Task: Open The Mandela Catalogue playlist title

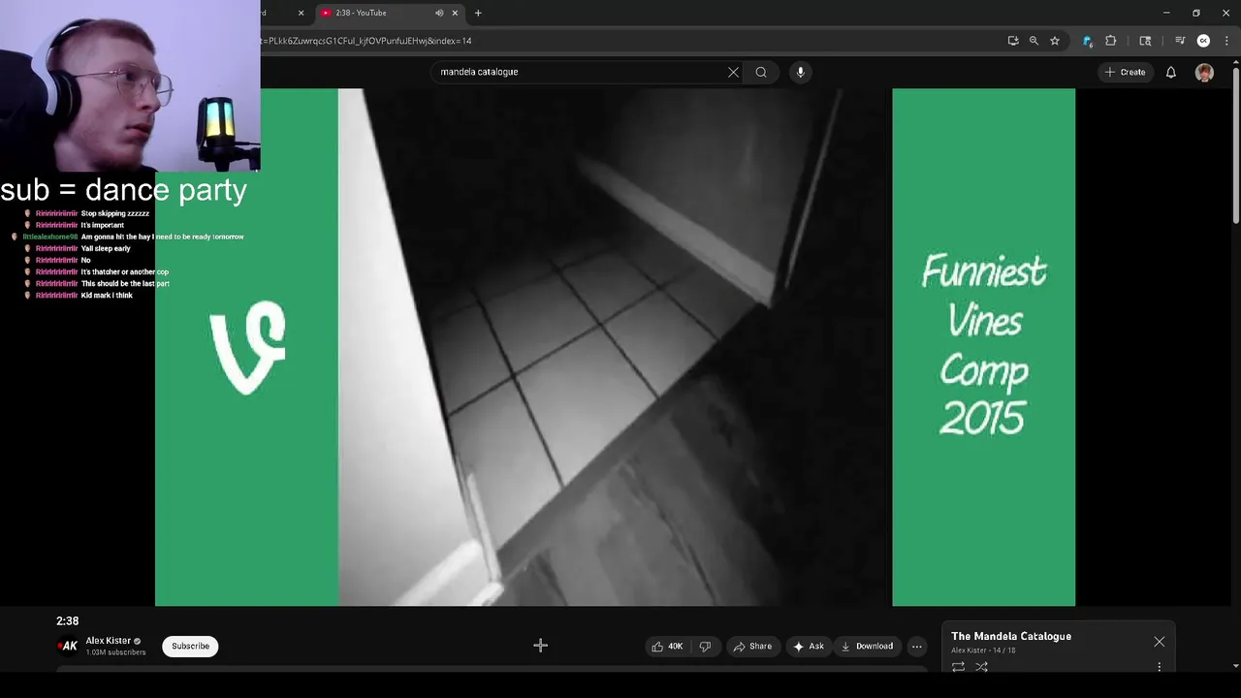Action: click(x=1011, y=636)
